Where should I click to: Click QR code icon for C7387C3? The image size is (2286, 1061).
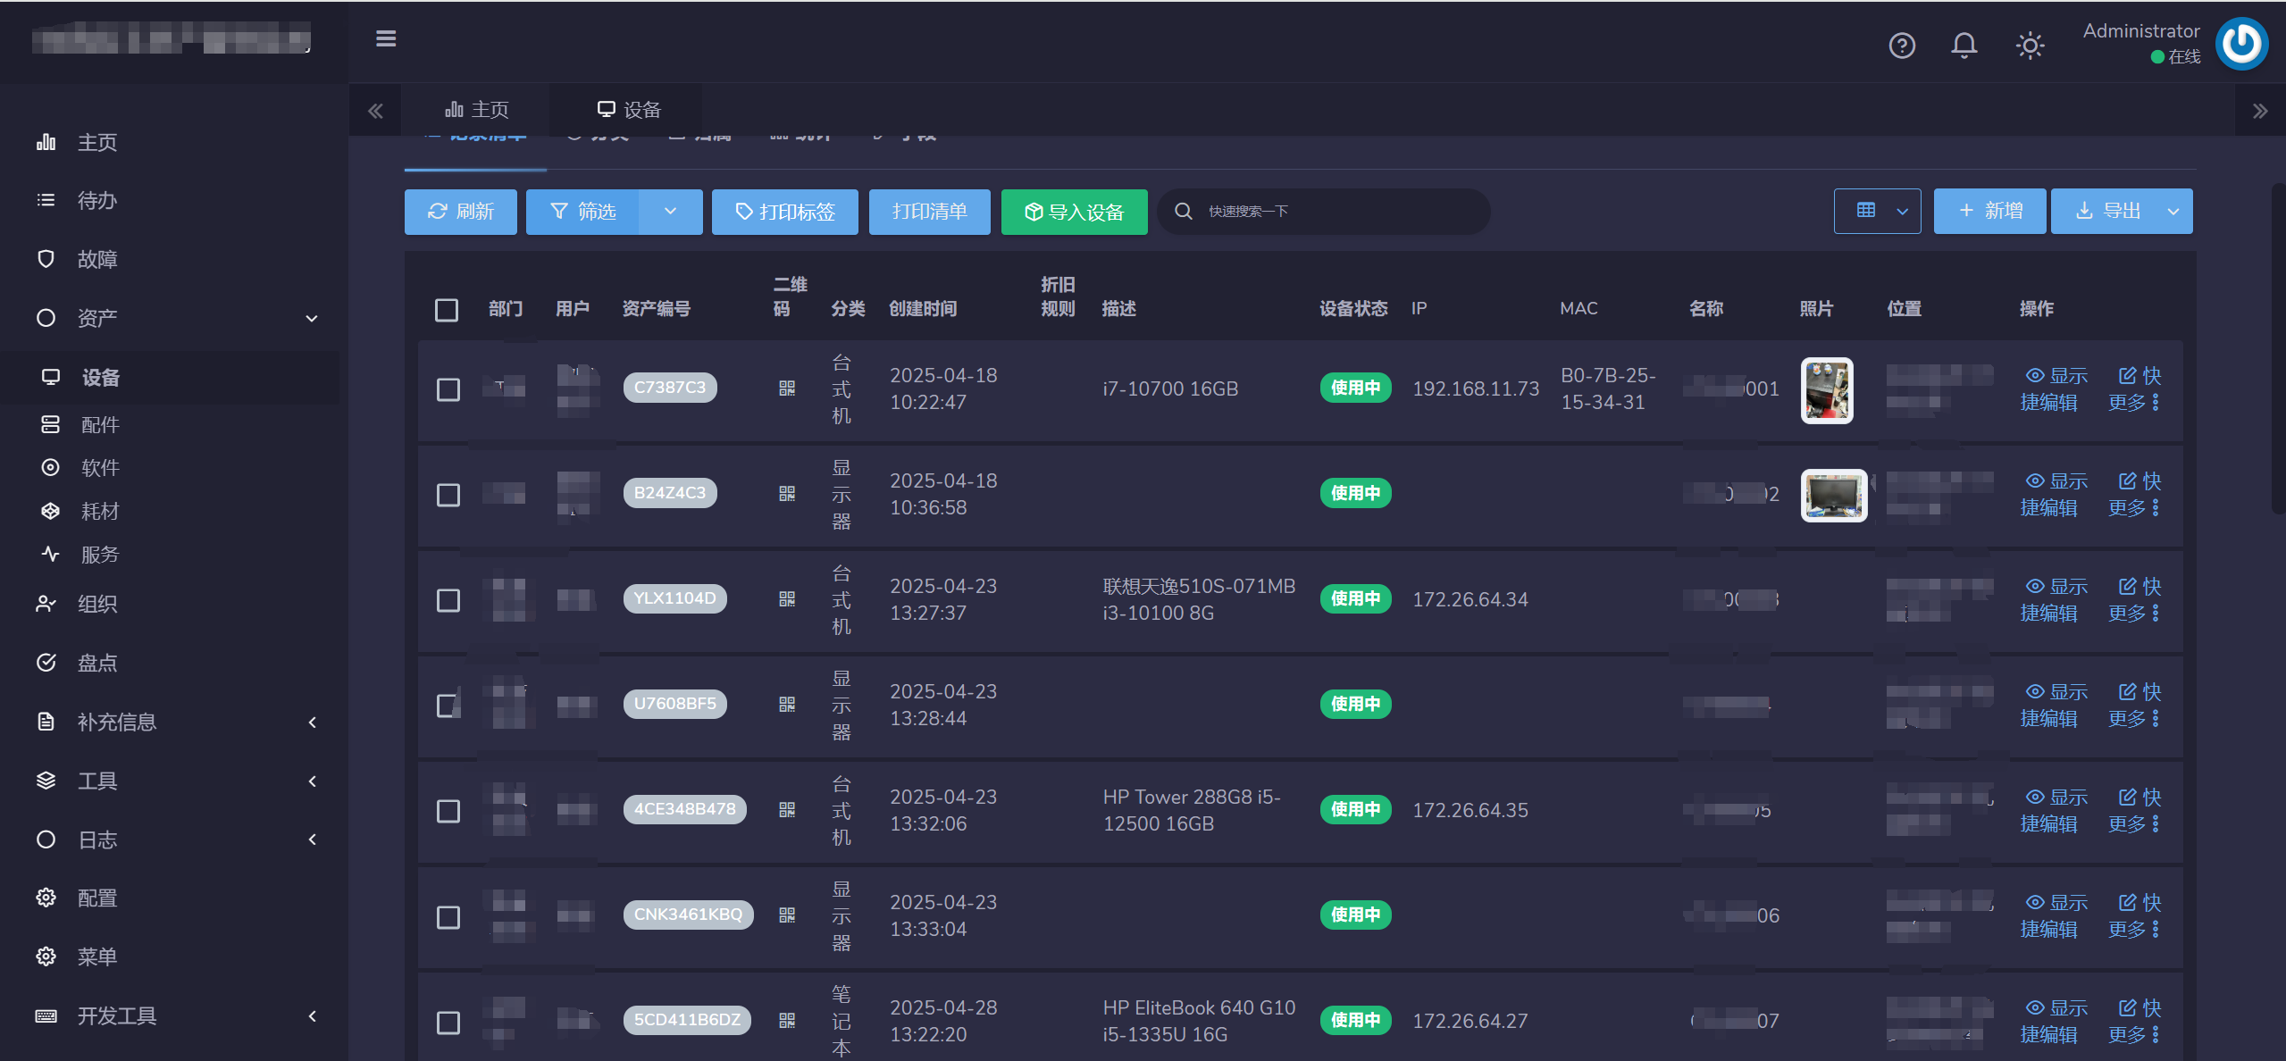(x=786, y=388)
